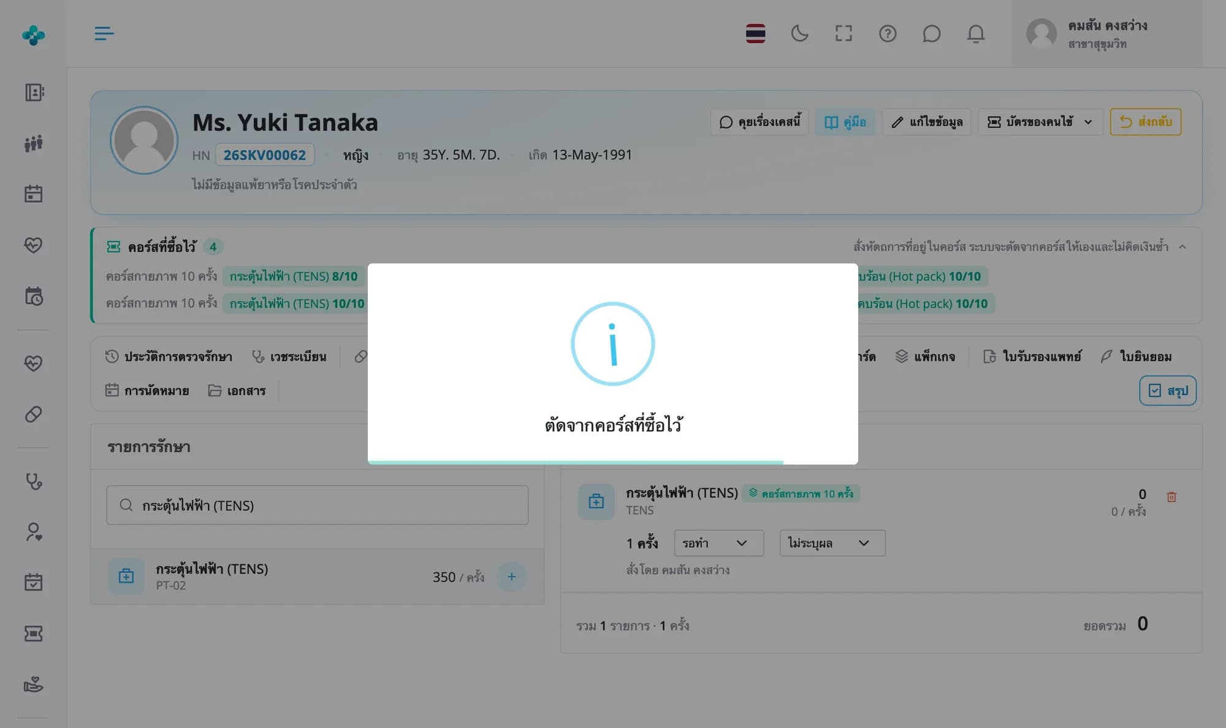Open the notifications bell
Image resolution: width=1226 pixels, height=728 pixels.
click(x=975, y=33)
